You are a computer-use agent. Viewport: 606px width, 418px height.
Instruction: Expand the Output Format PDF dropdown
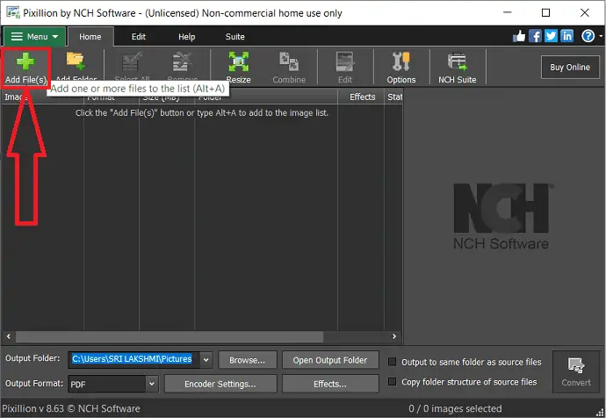pyautogui.click(x=151, y=384)
